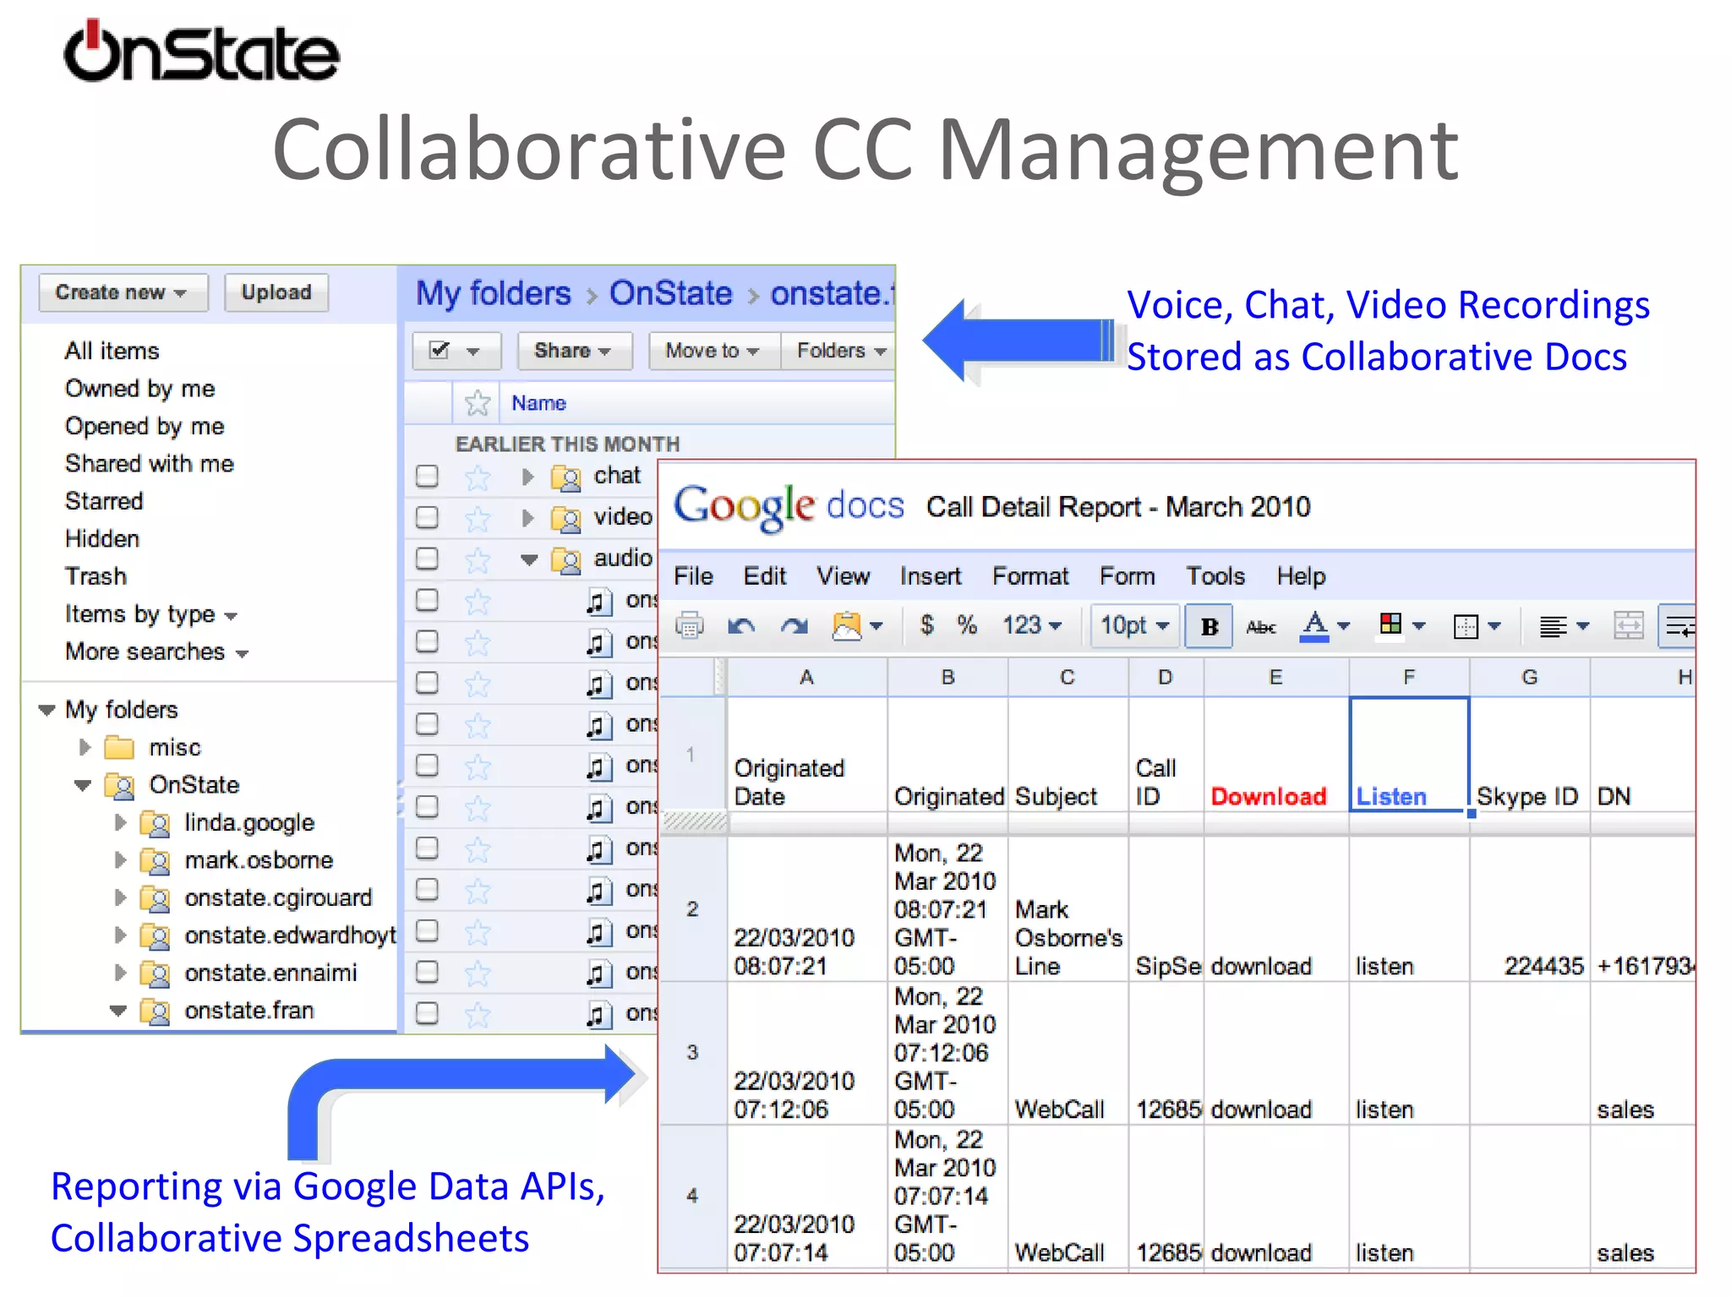The height and width of the screenshot is (1298, 1731).
Task: Click the merge cells icon
Action: (x=1629, y=625)
